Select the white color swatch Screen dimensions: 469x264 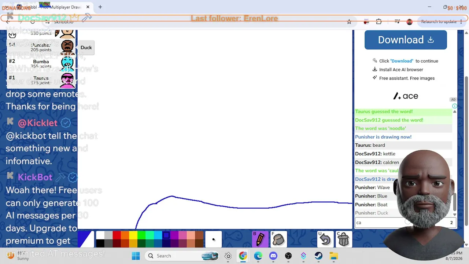tap(100, 235)
